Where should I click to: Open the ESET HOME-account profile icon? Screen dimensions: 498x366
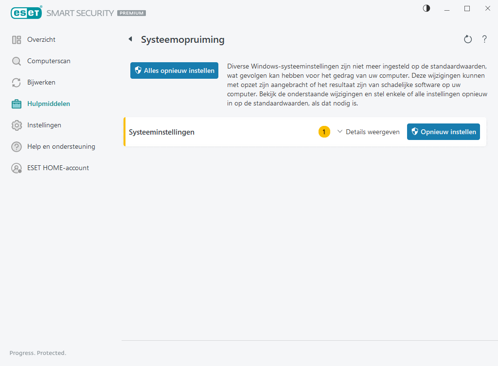16,168
